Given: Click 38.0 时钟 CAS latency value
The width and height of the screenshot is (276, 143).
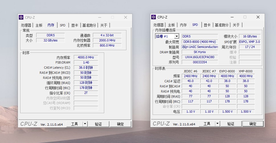Looking at the screenshot, I should pyautogui.click(x=86, y=68).
